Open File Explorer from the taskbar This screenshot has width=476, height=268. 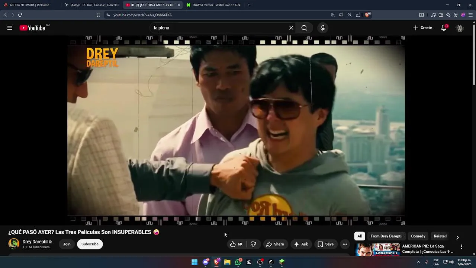(x=227, y=262)
